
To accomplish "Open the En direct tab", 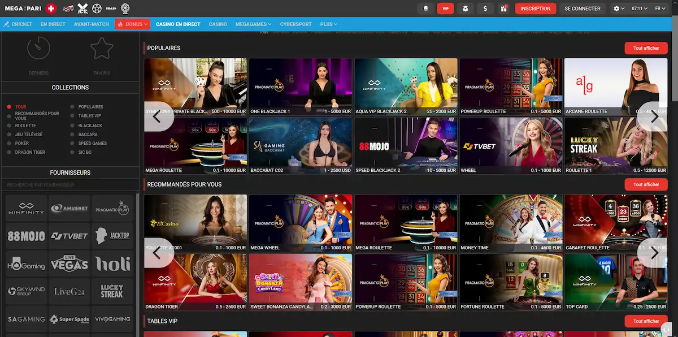I will pos(53,24).
